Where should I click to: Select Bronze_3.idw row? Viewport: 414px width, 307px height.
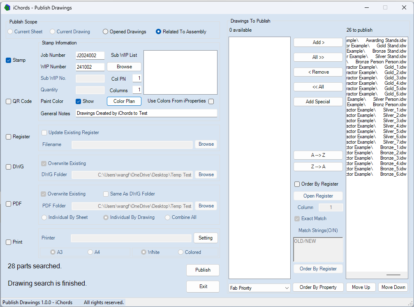click(377, 158)
